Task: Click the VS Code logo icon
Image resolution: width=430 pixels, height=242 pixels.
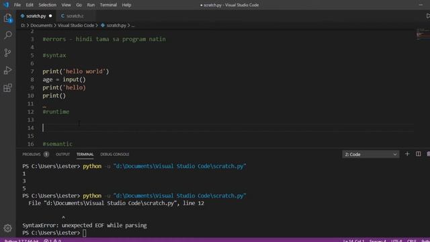Action: point(6,5)
